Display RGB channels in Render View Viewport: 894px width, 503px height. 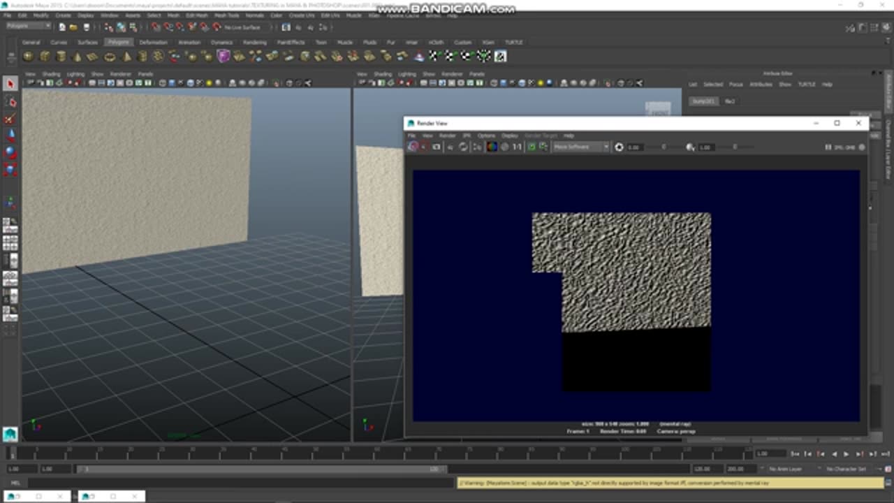[x=492, y=147]
